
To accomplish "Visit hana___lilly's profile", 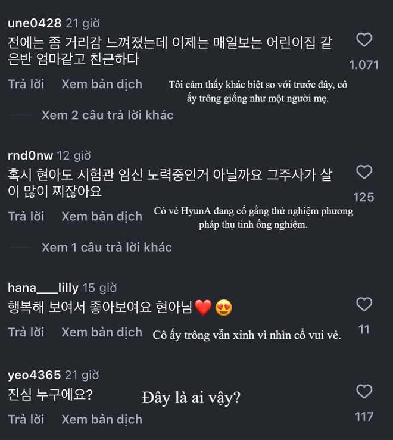I will pos(43,288).
